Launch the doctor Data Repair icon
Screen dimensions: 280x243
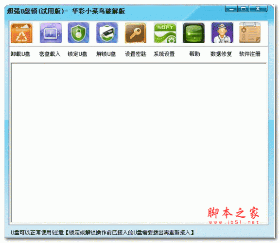pyautogui.click(x=222, y=33)
